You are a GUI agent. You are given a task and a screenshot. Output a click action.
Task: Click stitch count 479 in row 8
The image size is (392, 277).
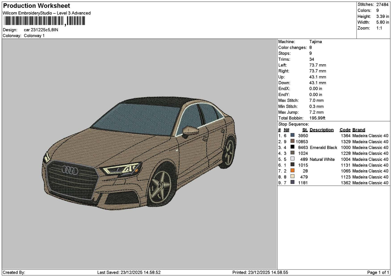pyautogui.click(x=304, y=177)
